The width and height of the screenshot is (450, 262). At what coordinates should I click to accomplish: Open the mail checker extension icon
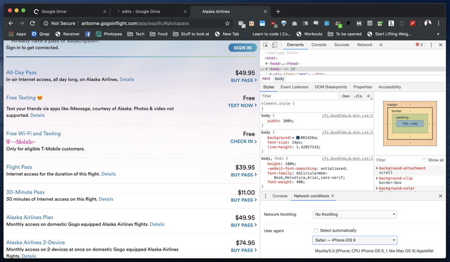coord(241,24)
